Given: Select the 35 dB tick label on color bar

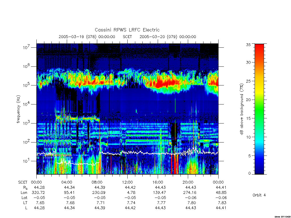Looking at the screenshot, I should click(248, 45).
